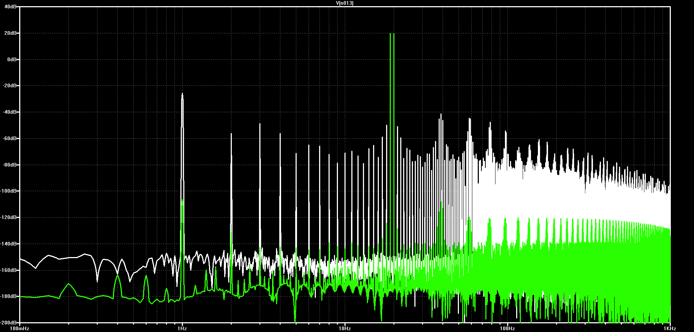Click the -60dB y-axis label
Image resolution: width=694 pixels, height=332 pixels.
pyautogui.click(x=10, y=138)
